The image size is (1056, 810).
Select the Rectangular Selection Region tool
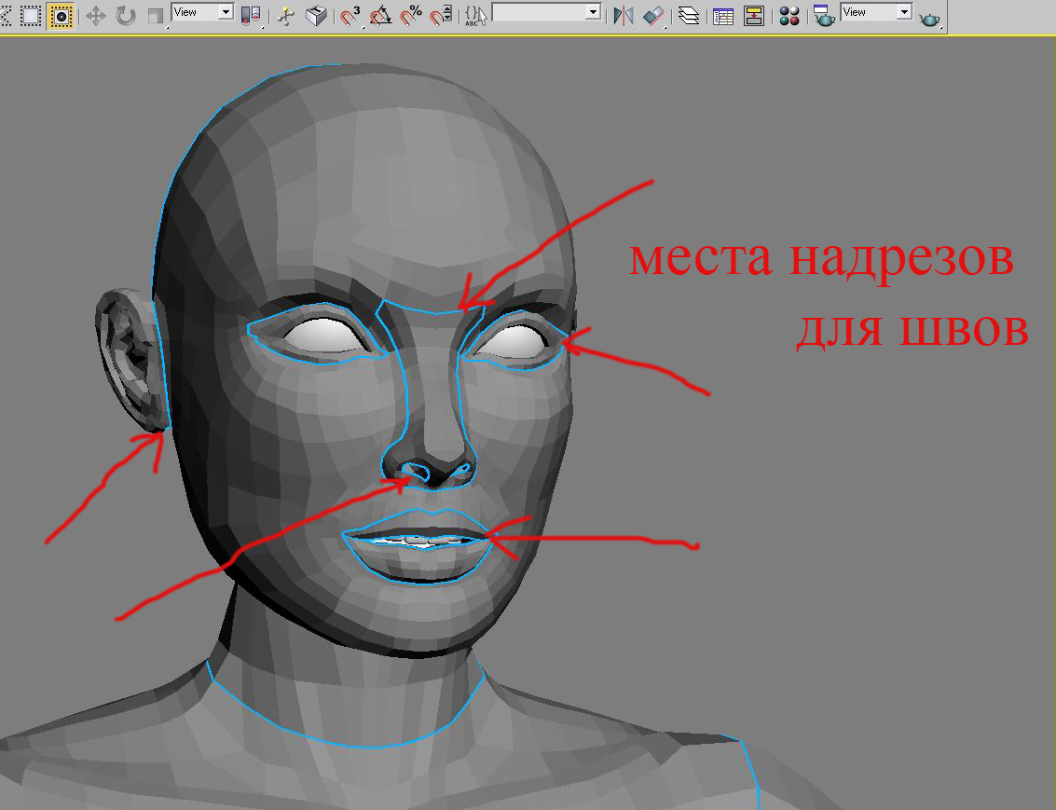[x=31, y=16]
